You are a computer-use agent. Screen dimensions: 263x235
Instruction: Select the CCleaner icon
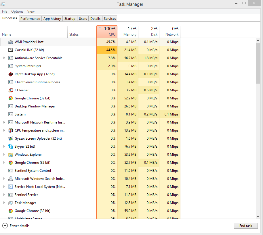[x=11, y=90]
